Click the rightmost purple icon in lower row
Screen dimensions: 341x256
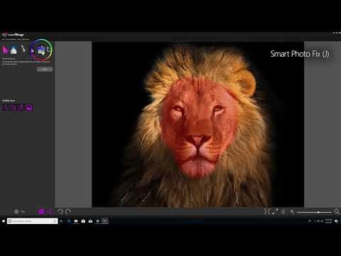tap(29, 107)
